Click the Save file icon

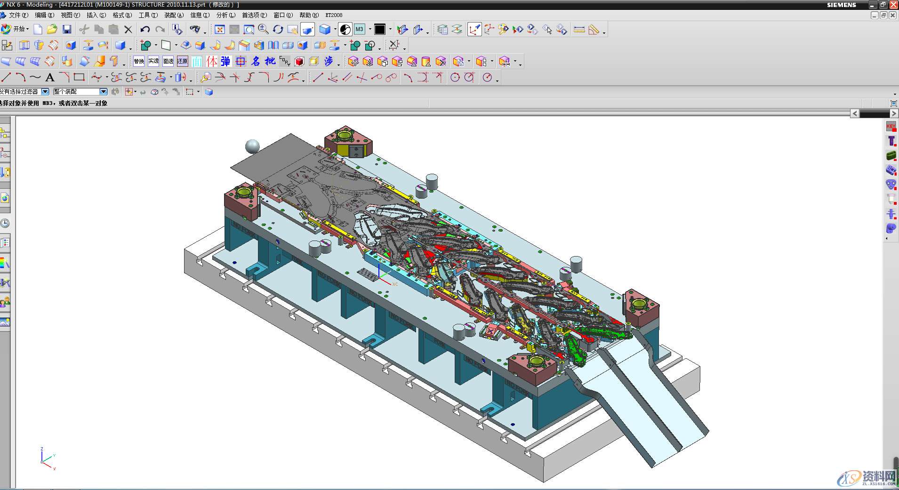coord(67,30)
